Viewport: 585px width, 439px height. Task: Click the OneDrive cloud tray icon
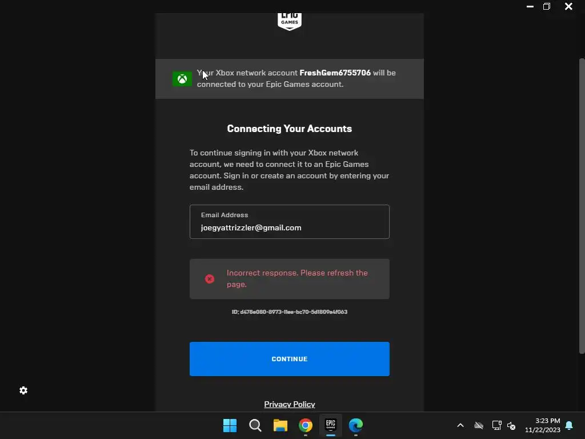[479, 425]
